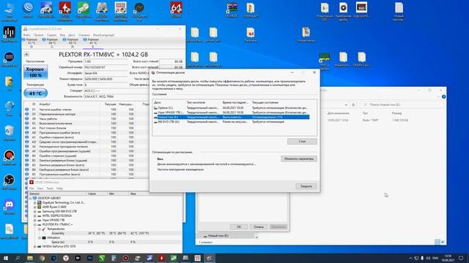Select the 38 °C C: disk tab
The height and width of the screenshot is (263, 469).
(52, 43)
